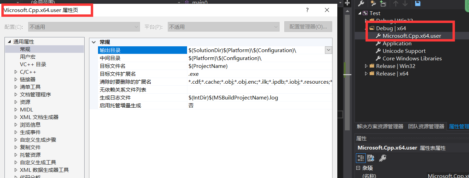469x178 pixels.
Task: Expand the 链接器 node arrow
Action: tap(16, 80)
